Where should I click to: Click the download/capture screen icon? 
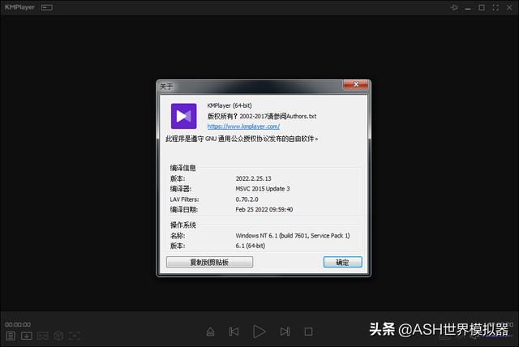point(27,336)
